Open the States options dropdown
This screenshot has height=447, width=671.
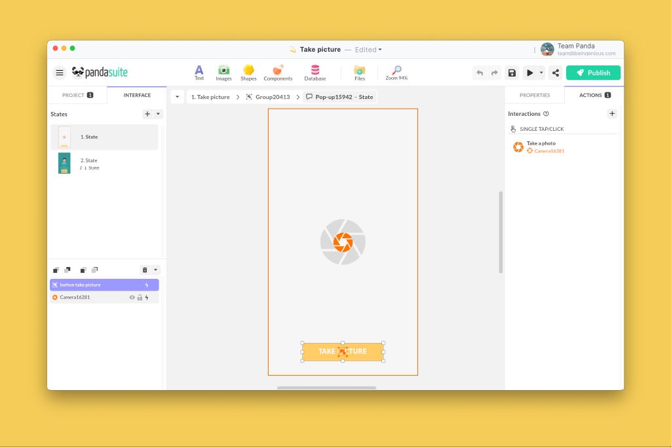point(158,114)
